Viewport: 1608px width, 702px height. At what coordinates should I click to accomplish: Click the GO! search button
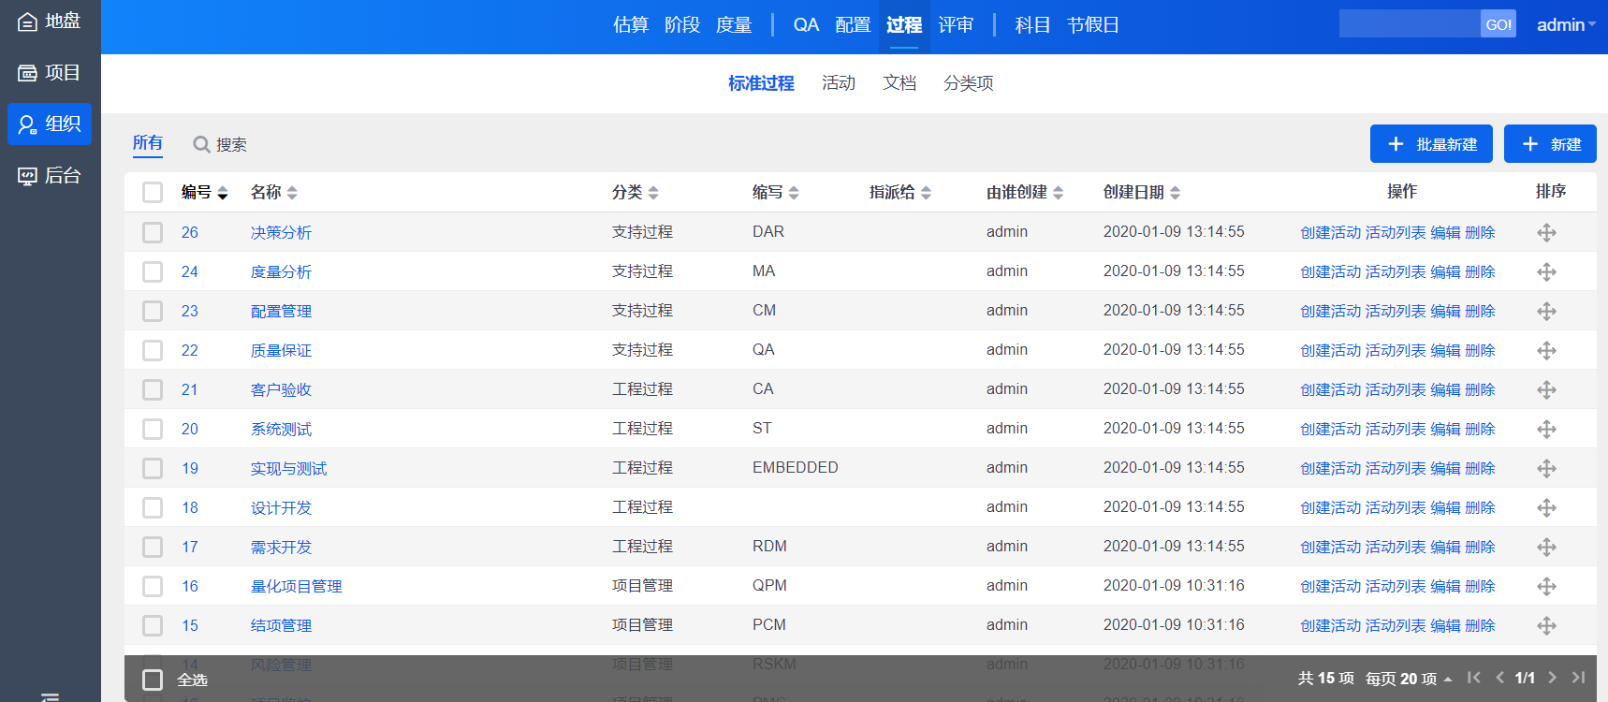pyautogui.click(x=1498, y=24)
